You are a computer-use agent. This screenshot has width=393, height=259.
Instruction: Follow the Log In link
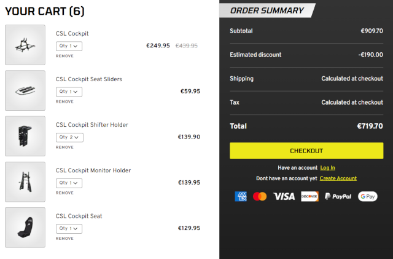point(327,167)
